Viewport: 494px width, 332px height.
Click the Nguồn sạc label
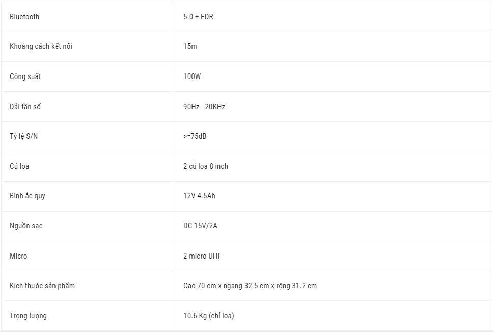[26, 226]
